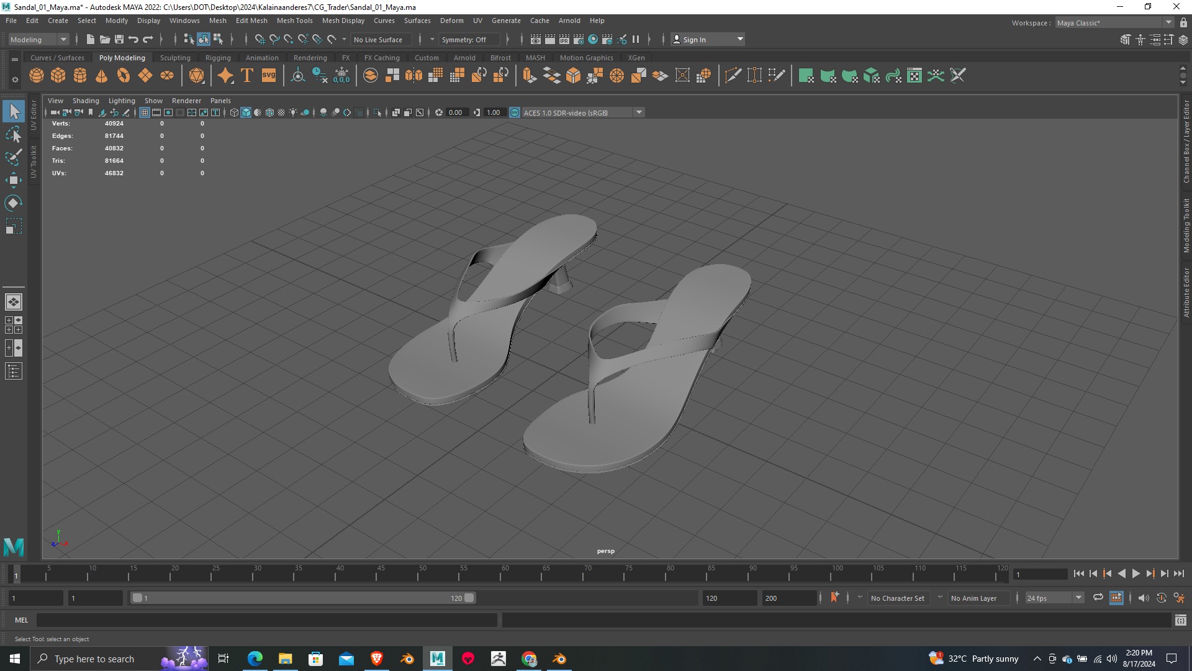Screen dimensions: 1192x671
Task: Toggle use all lights in viewport
Action: pyautogui.click(x=293, y=112)
